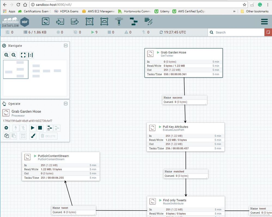This screenshot has width=272, height=217.
Task: Click the Input Port toolbar icon
Action: point(60,22)
